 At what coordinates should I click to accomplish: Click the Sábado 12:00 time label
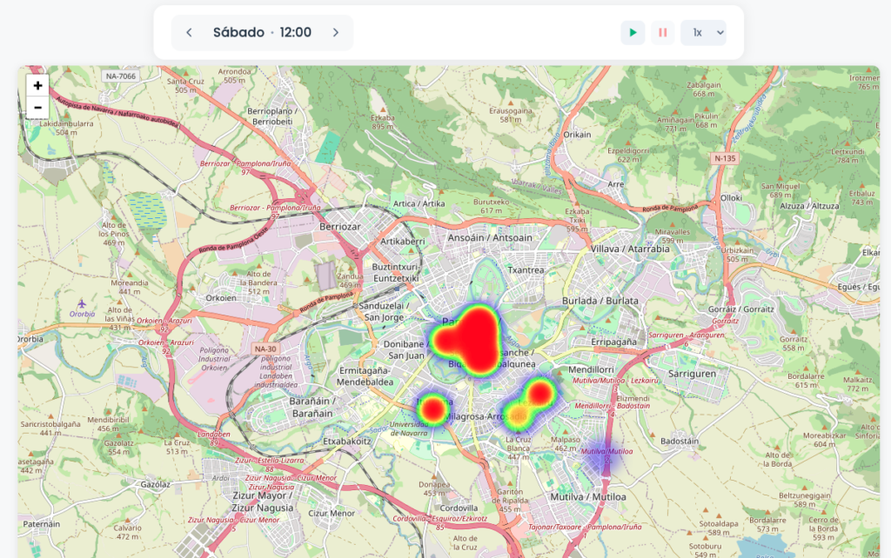click(x=262, y=33)
